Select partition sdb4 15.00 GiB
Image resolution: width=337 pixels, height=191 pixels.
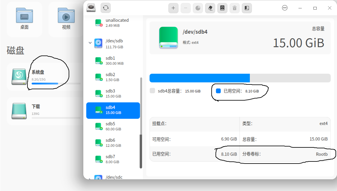(113, 110)
